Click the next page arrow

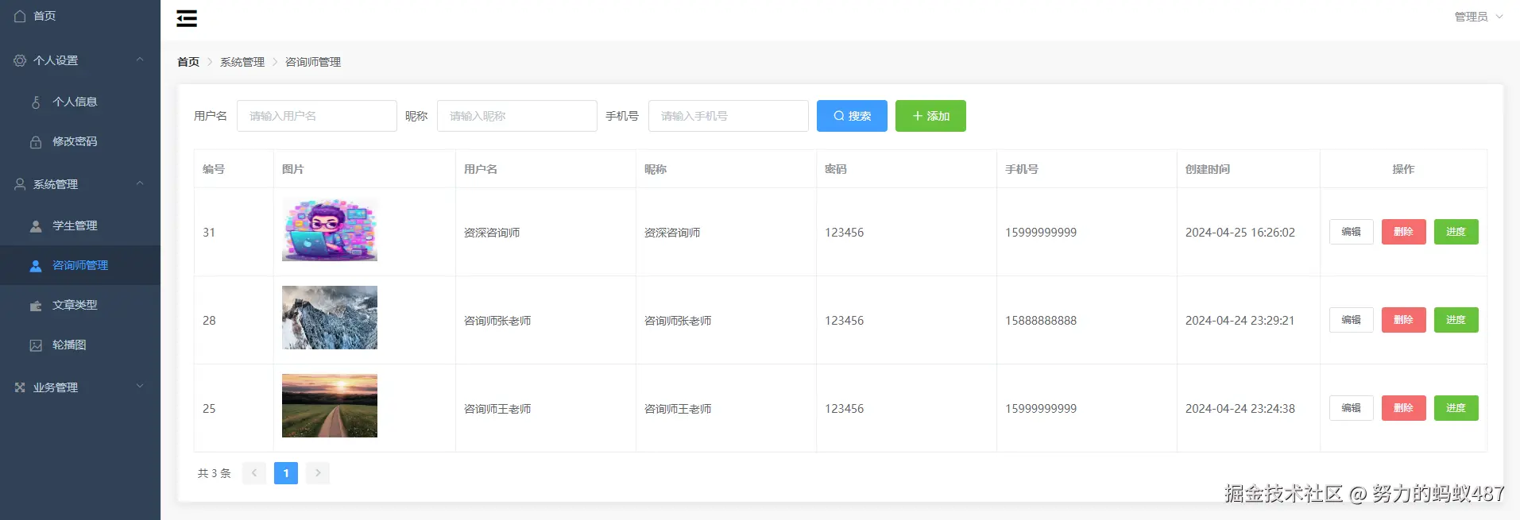[318, 473]
